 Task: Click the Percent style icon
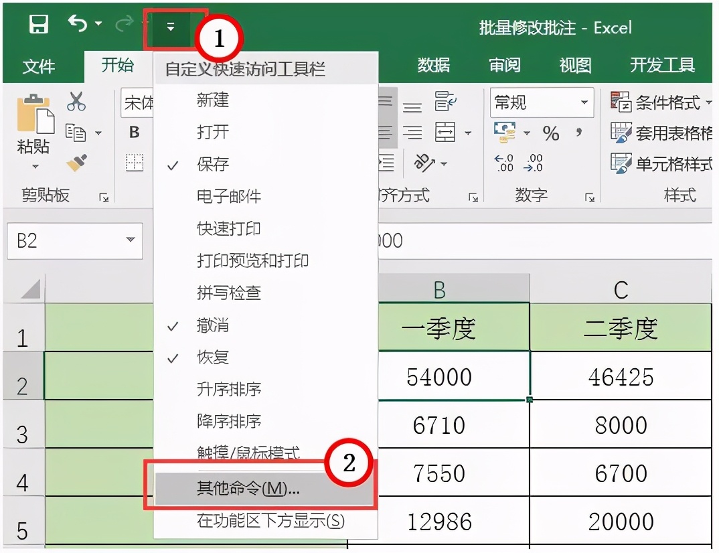pos(551,133)
